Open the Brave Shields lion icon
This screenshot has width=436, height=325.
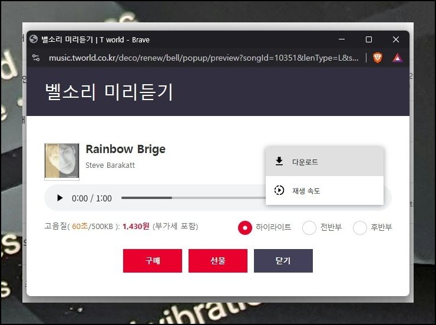coord(377,58)
